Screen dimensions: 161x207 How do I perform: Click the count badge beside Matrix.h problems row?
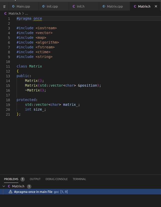(29, 186)
